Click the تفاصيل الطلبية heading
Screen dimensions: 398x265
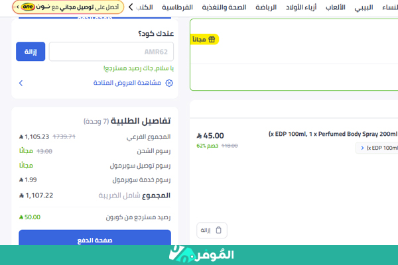[141, 121]
